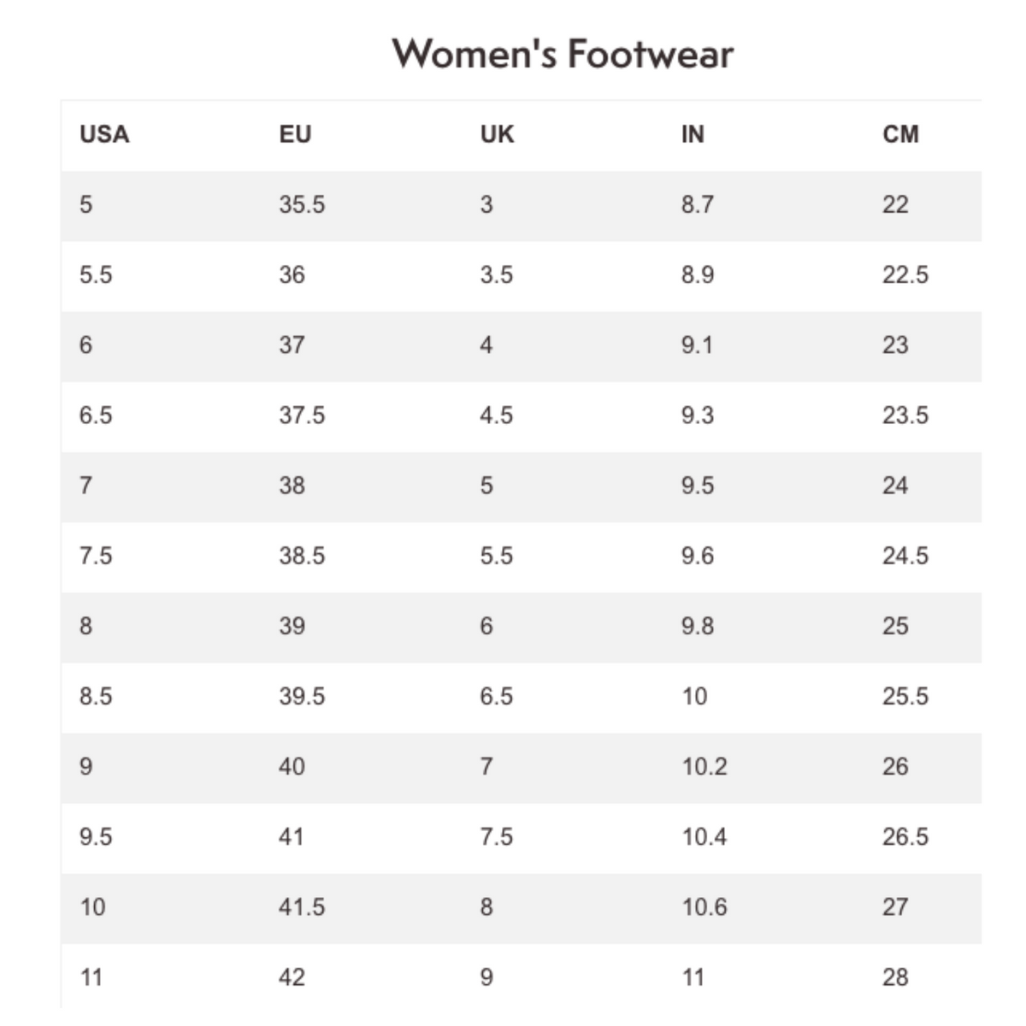Click the CM column header

click(900, 134)
